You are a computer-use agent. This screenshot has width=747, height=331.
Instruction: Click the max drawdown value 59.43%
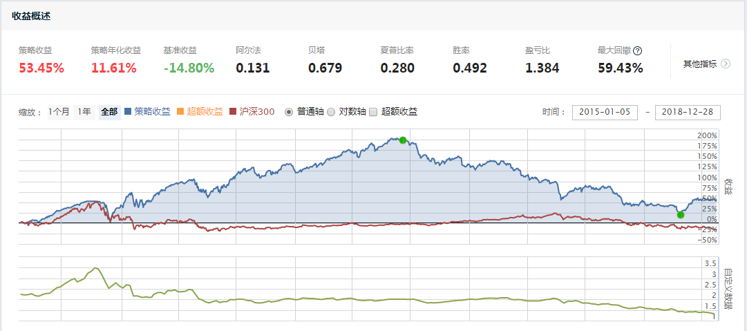(621, 68)
